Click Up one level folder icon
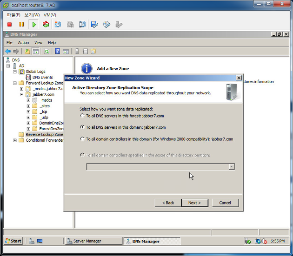The image size is (293, 256). (x=27, y=51)
